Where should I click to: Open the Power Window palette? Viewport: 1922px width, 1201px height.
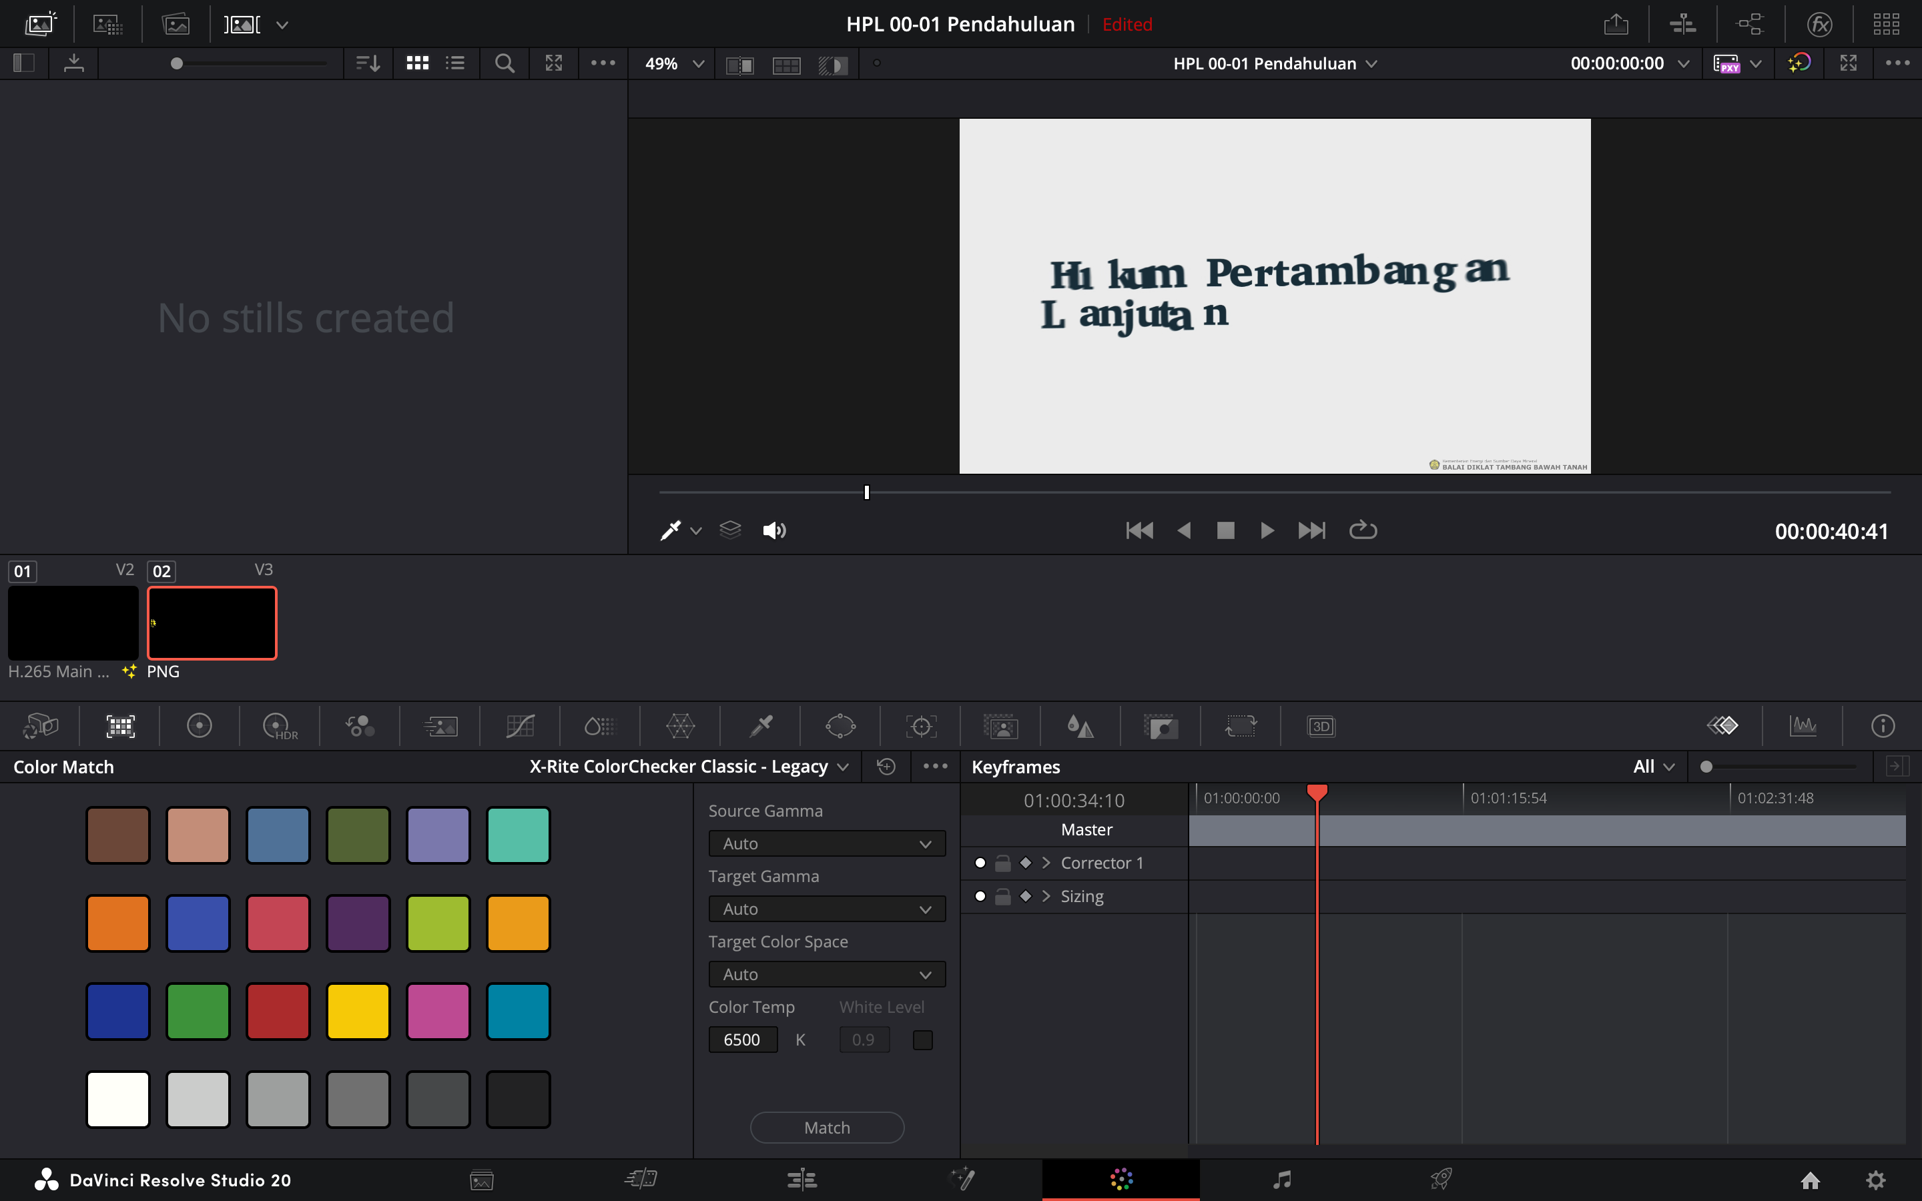tap(840, 726)
